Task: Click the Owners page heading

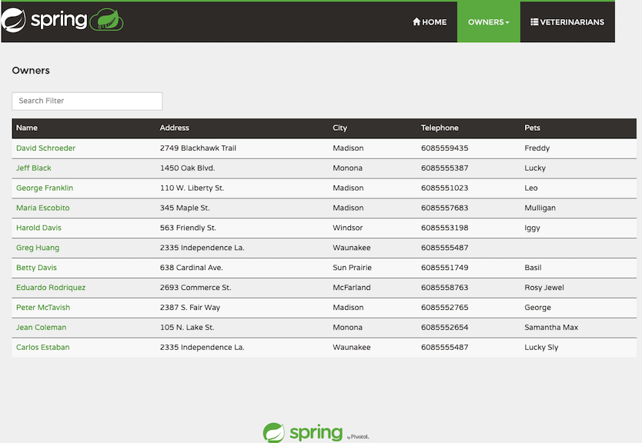Action: pyautogui.click(x=31, y=70)
